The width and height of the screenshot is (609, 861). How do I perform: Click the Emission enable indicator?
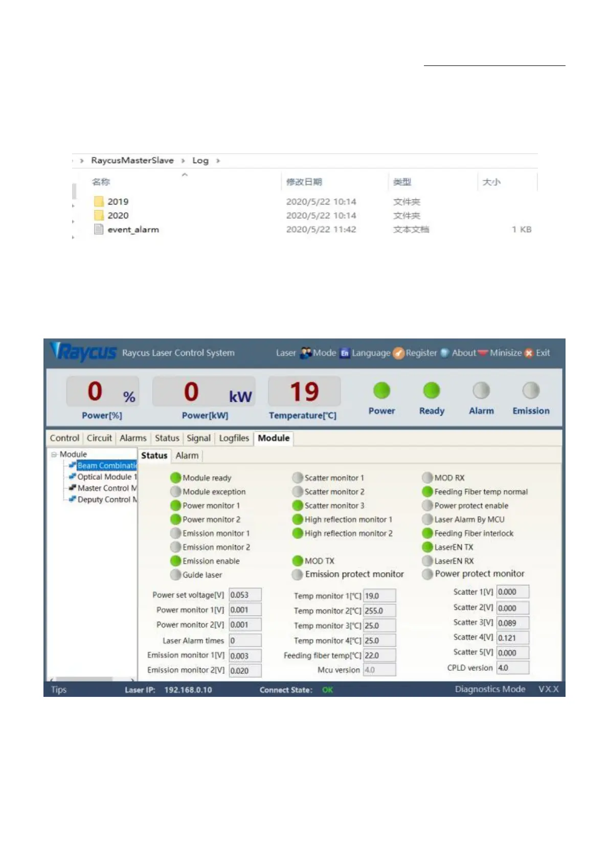point(175,561)
